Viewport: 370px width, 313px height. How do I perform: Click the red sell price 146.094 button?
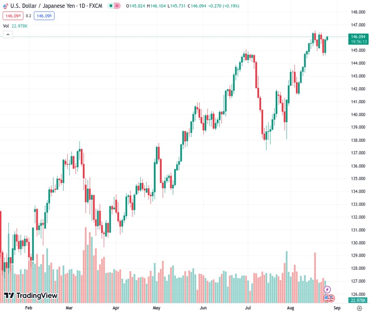pos(13,16)
